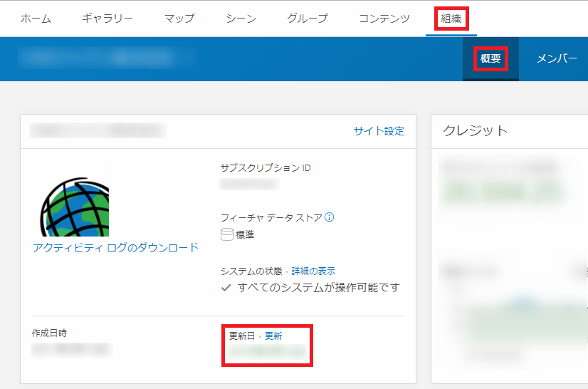Open the ホーム menu item
588x389 pixels.
(x=36, y=19)
